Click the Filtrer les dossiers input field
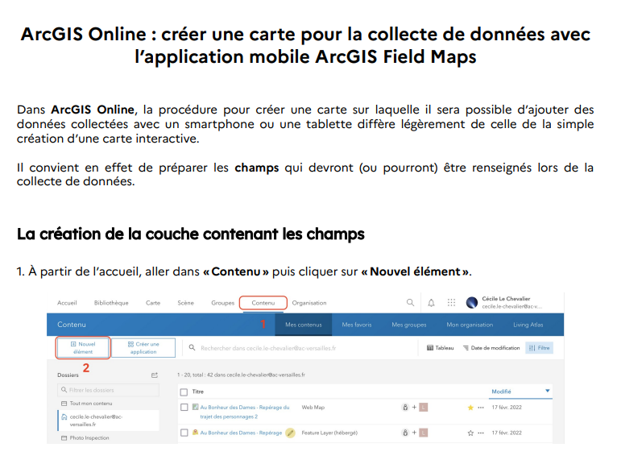 pyautogui.click(x=107, y=390)
